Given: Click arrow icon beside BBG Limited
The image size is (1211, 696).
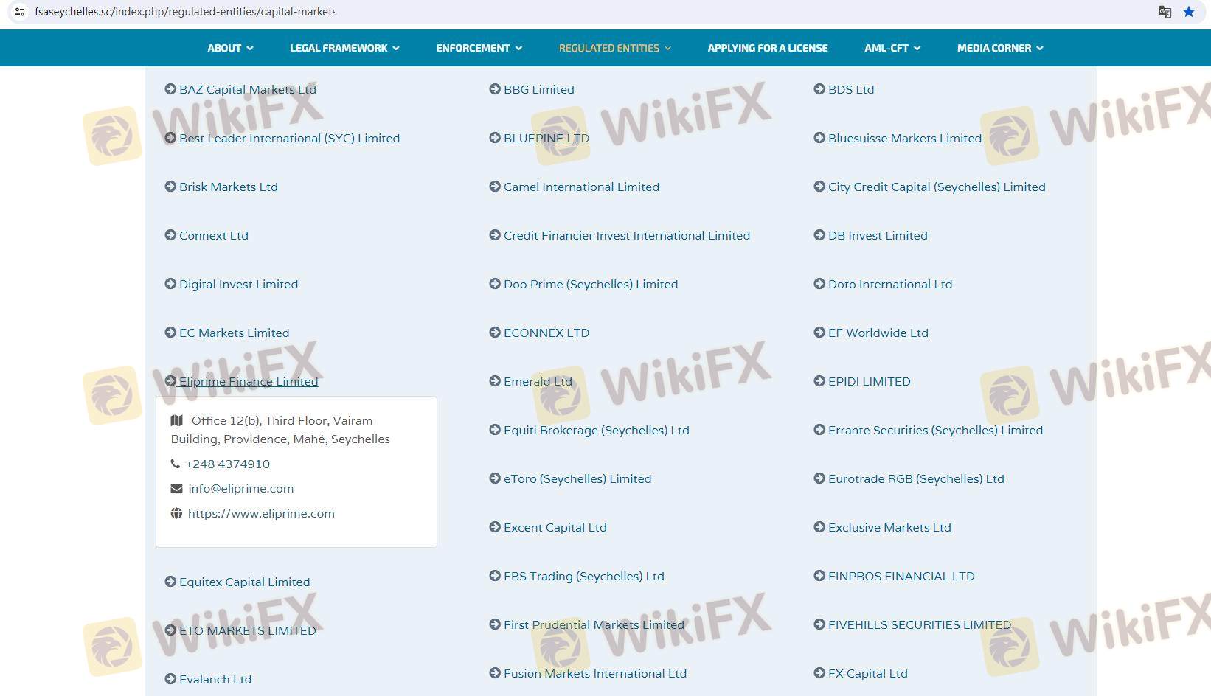Looking at the screenshot, I should tap(495, 89).
